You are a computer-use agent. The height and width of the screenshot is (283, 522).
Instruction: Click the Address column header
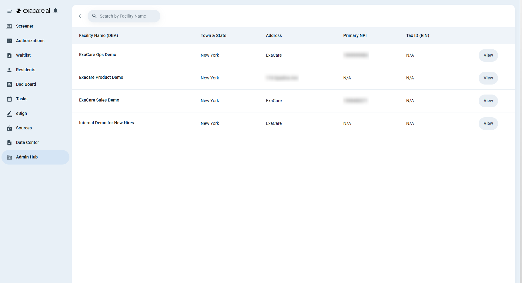(x=274, y=35)
